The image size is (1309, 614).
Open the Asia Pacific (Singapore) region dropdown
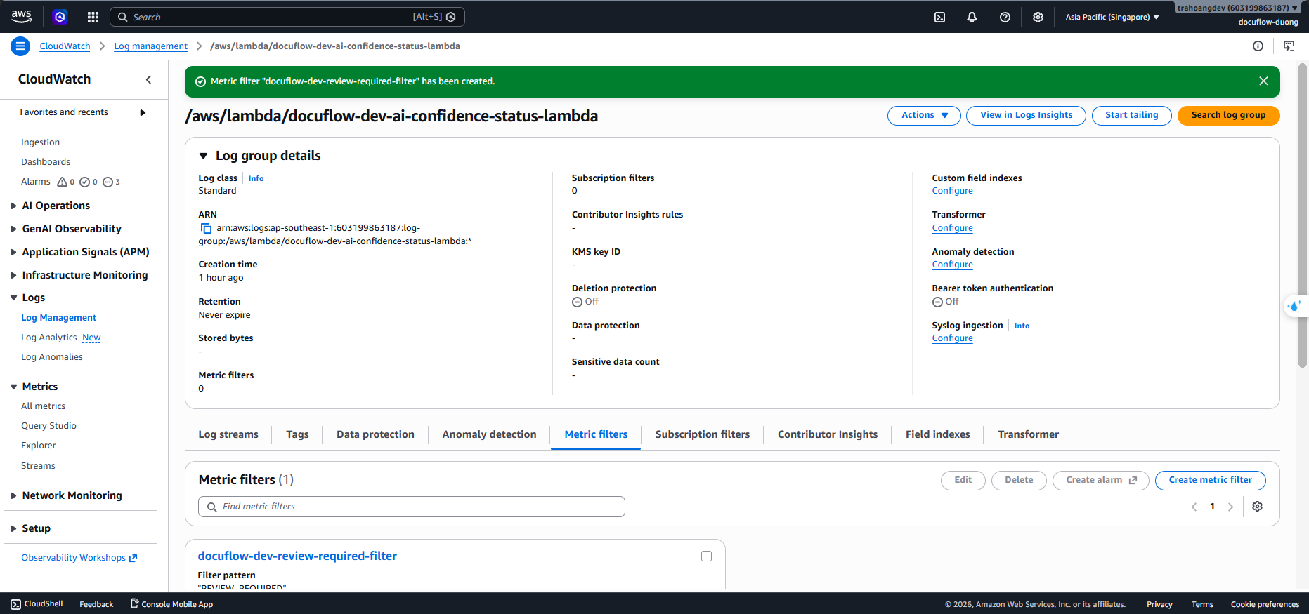pyautogui.click(x=1112, y=17)
